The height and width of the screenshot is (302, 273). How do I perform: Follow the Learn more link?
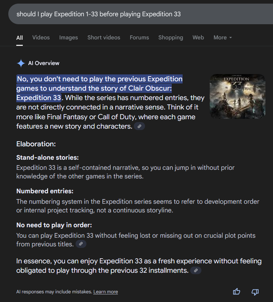coord(106,292)
